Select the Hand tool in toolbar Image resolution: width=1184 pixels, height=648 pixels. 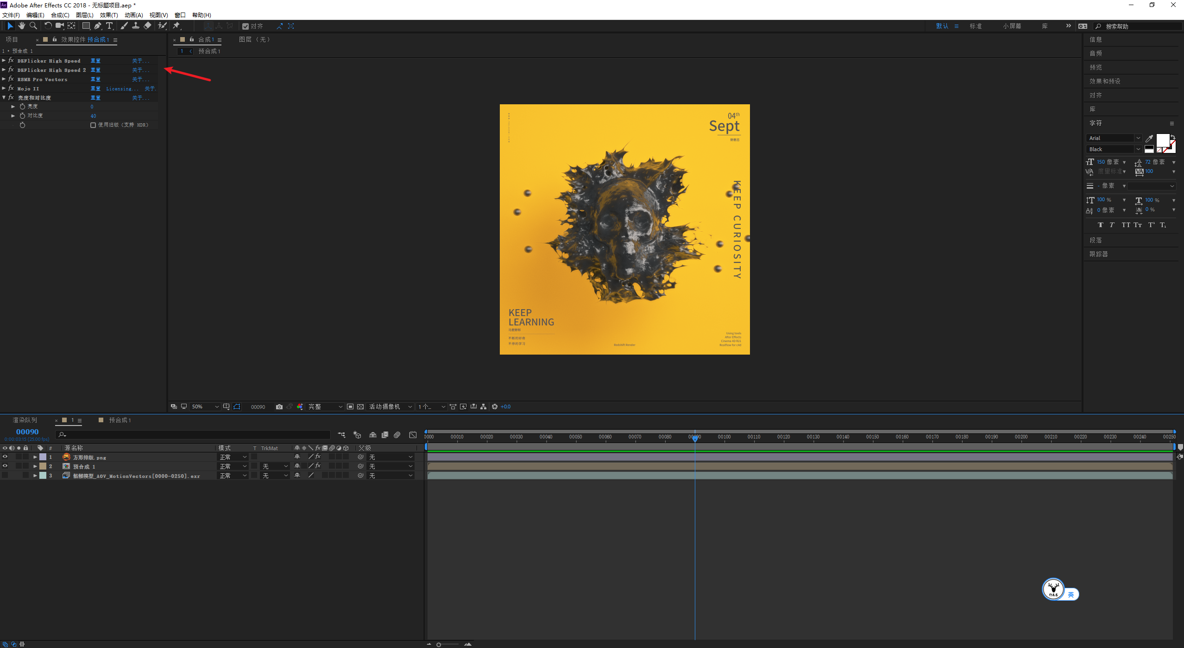pos(22,26)
